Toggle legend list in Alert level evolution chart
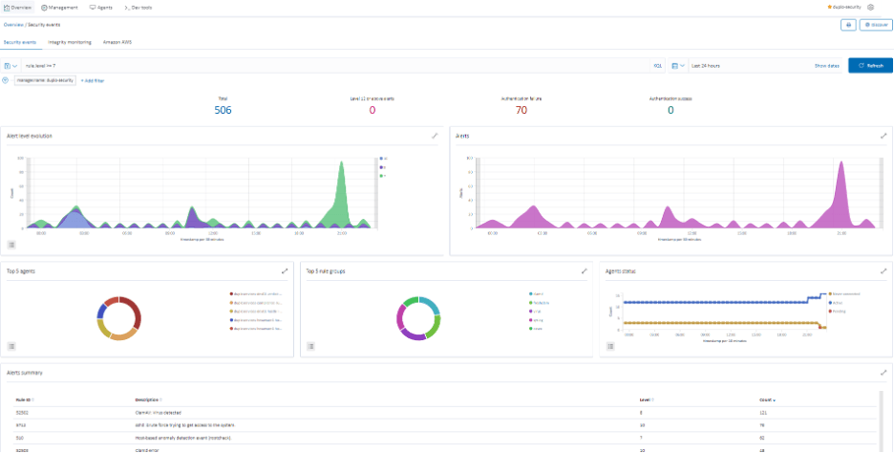This screenshot has width=894, height=453. pos(11,245)
